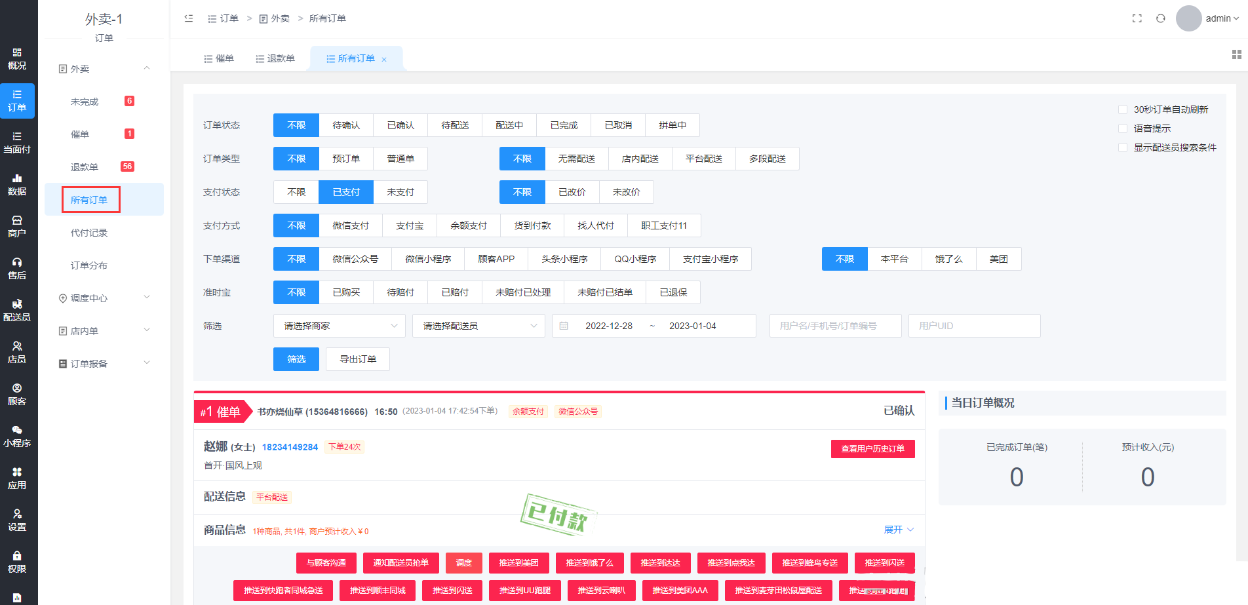Click the refresh icon in the header
This screenshot has width=1248, height=605.
(x=1161, y=18)
